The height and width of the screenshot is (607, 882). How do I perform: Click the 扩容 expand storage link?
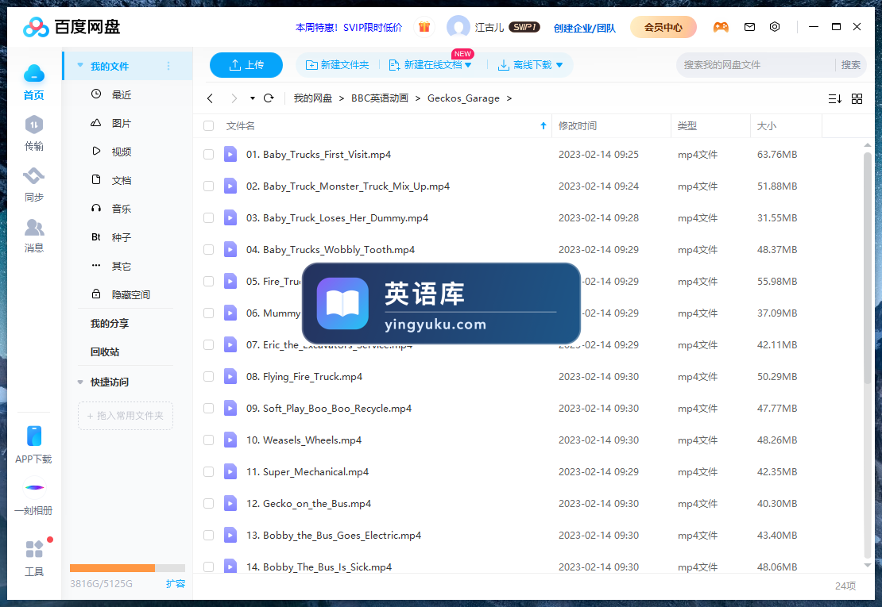point(176,584)
